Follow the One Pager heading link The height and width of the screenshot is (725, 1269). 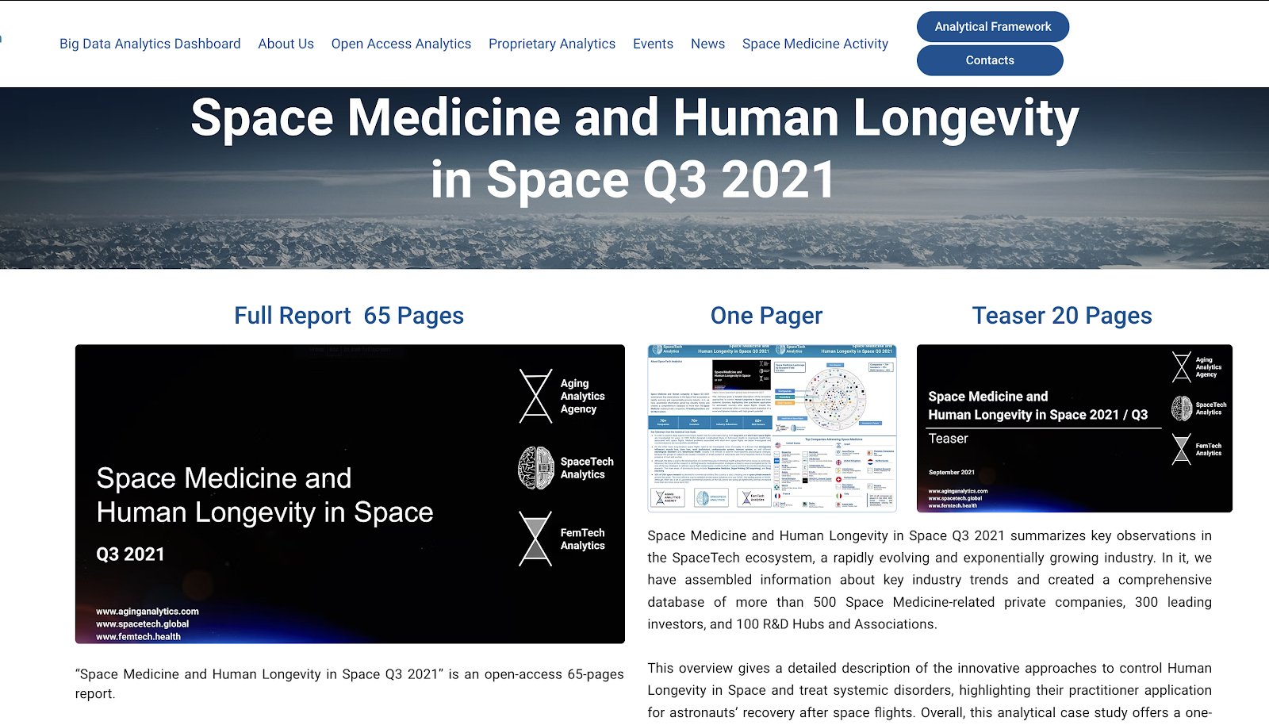pos(766,316)
